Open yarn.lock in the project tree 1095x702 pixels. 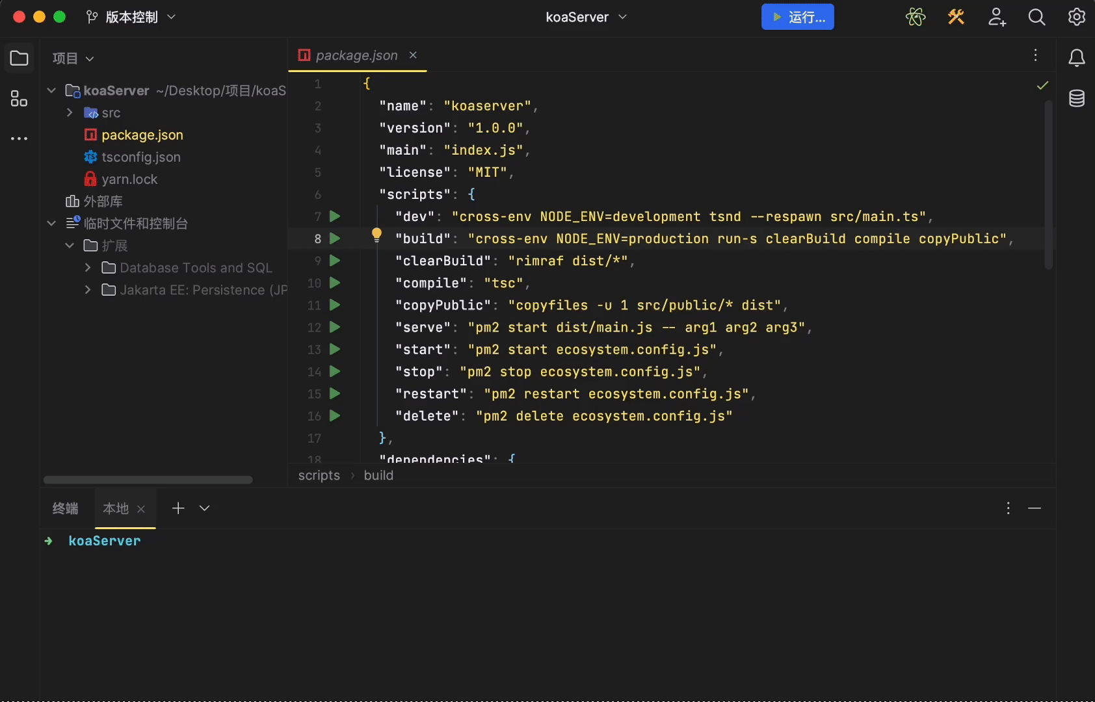click(x=129, y=179)
